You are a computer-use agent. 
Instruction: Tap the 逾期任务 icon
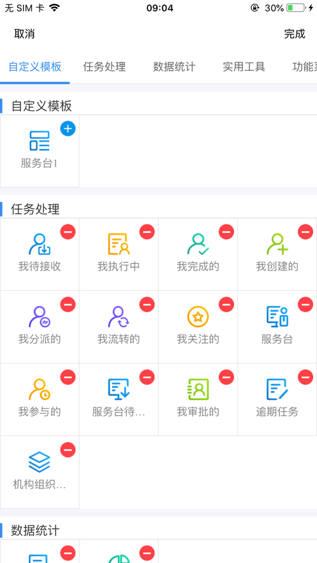coord(277,389)
